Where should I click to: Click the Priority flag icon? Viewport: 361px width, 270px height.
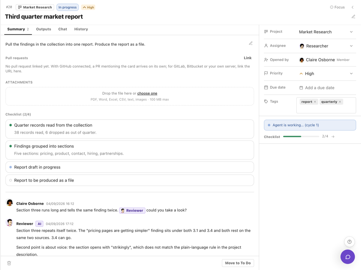(266, 73)
